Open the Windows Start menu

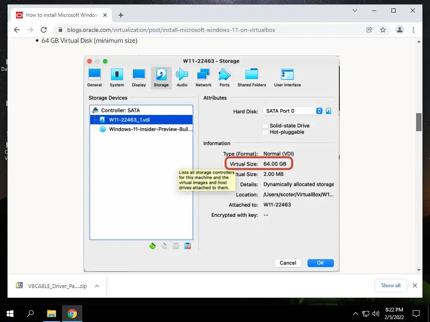tap(10, 314)
